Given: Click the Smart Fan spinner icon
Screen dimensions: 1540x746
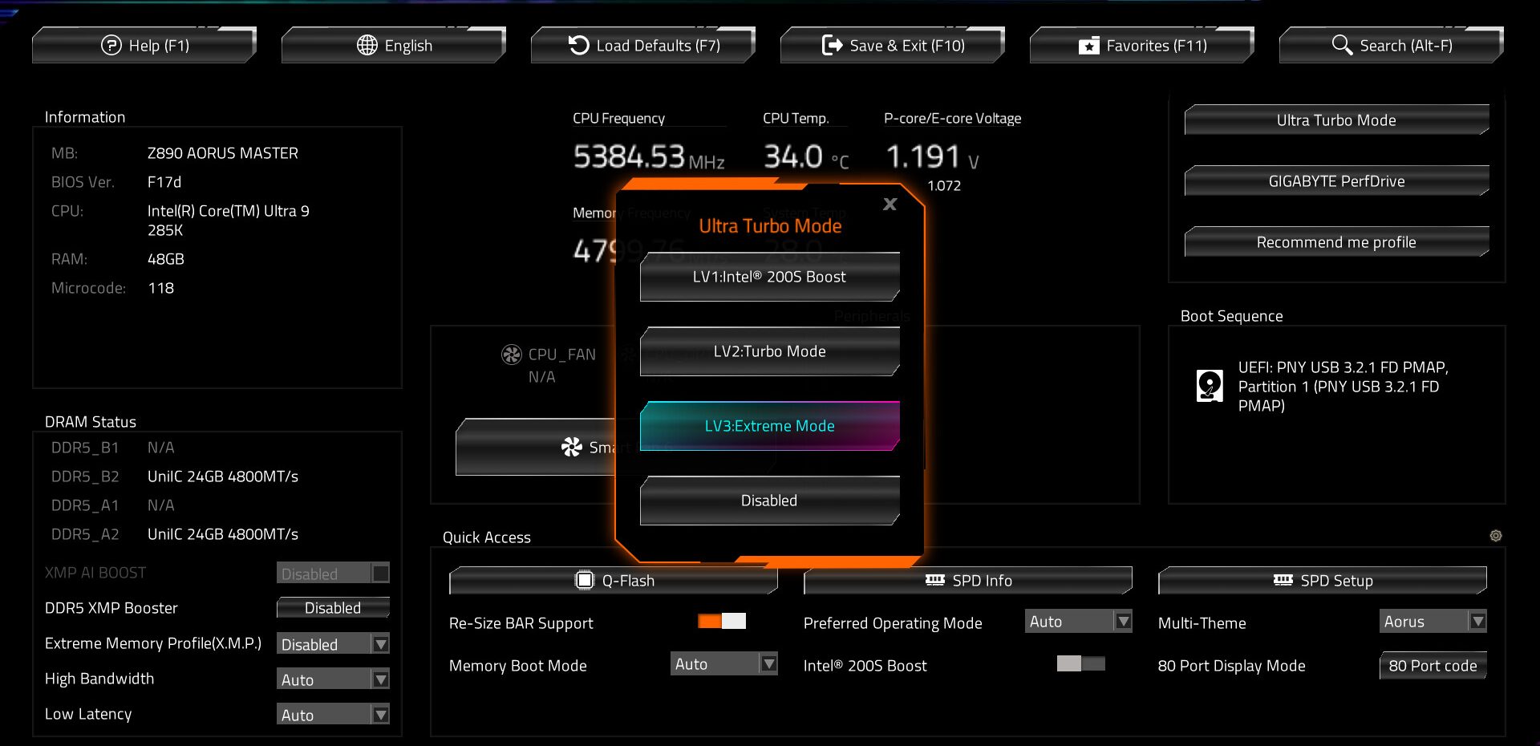Looking at the screenshot, I should (x=572, y=447).
